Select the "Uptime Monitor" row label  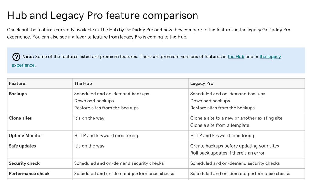click(x=25, y=136)
